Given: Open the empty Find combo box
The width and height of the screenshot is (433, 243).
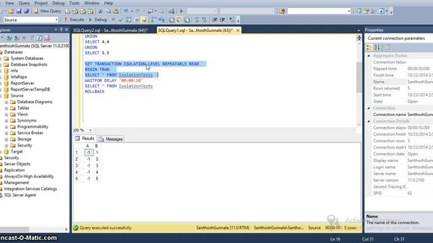Looking at the screenshot, I should click(x=319, y=11).
